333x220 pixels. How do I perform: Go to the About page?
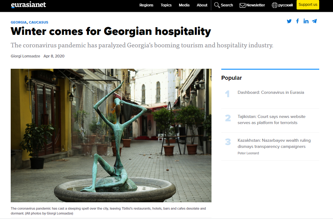202,5
